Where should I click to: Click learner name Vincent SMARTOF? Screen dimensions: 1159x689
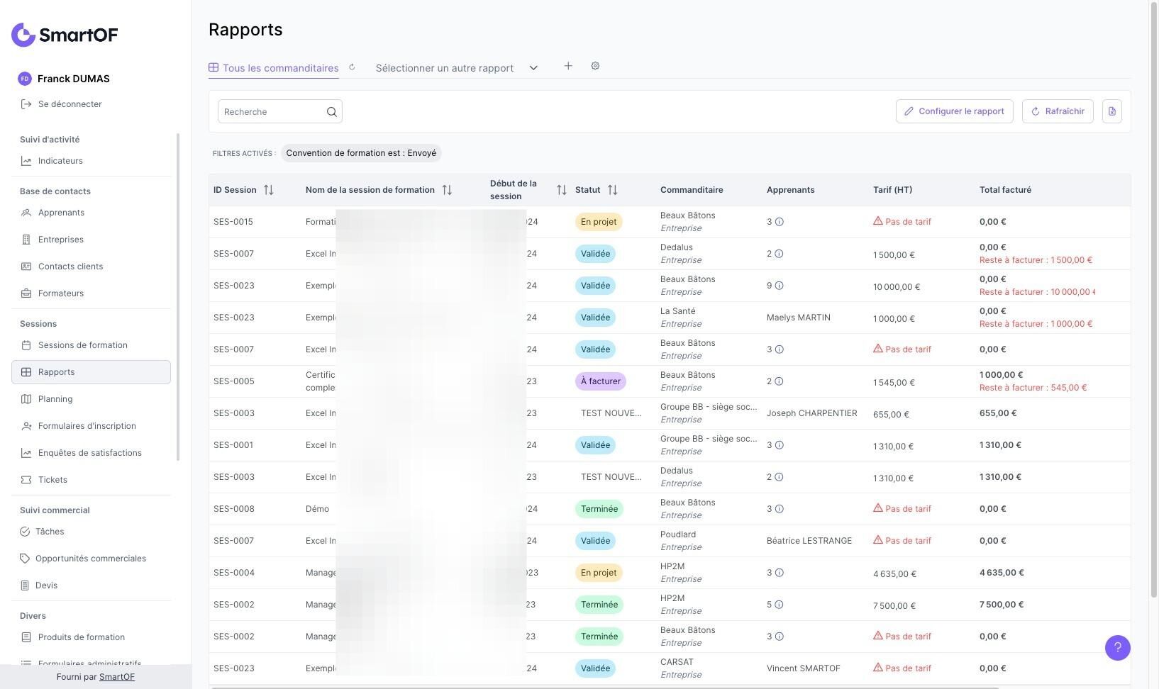click(x=804, y=668)
